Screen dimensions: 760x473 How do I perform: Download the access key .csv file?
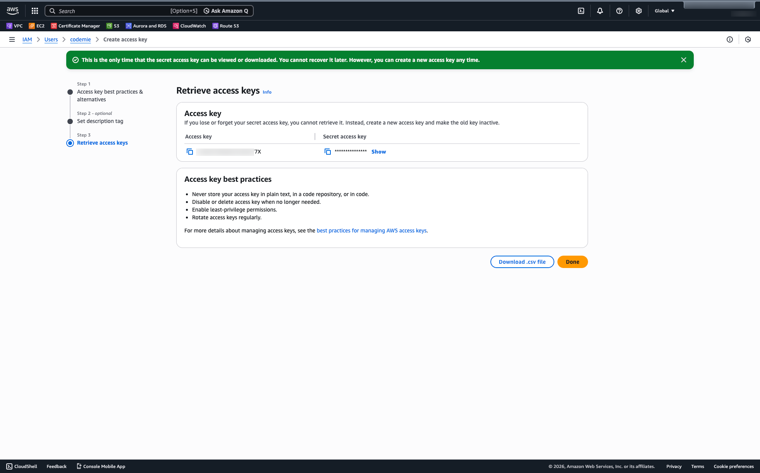point(522,262)
